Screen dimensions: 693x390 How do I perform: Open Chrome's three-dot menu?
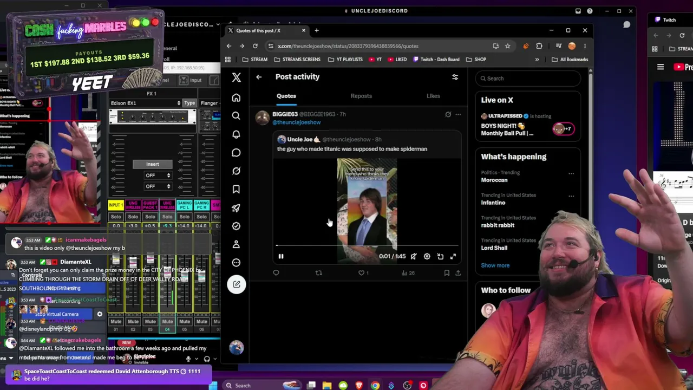585,46
